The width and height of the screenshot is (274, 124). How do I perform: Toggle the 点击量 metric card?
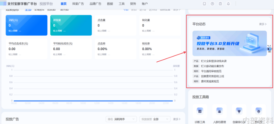(116, 25)
